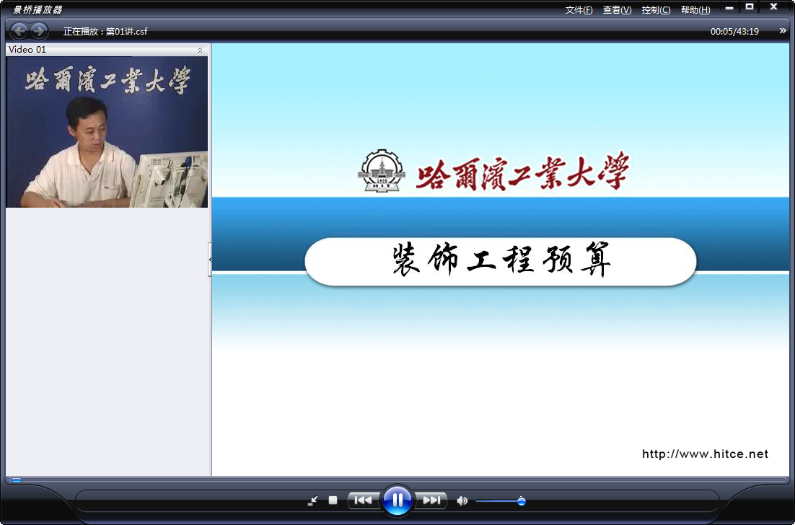Viewport: 795px width, 525px height.
Task: Stop the lecture playback
Action: 333,500
